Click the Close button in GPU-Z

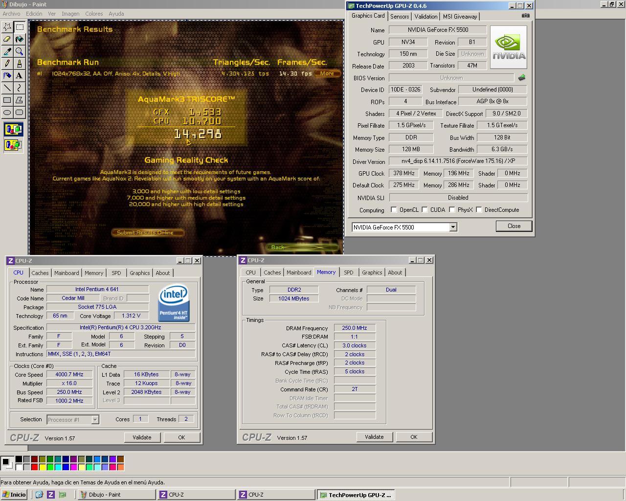tap(514, 226)
